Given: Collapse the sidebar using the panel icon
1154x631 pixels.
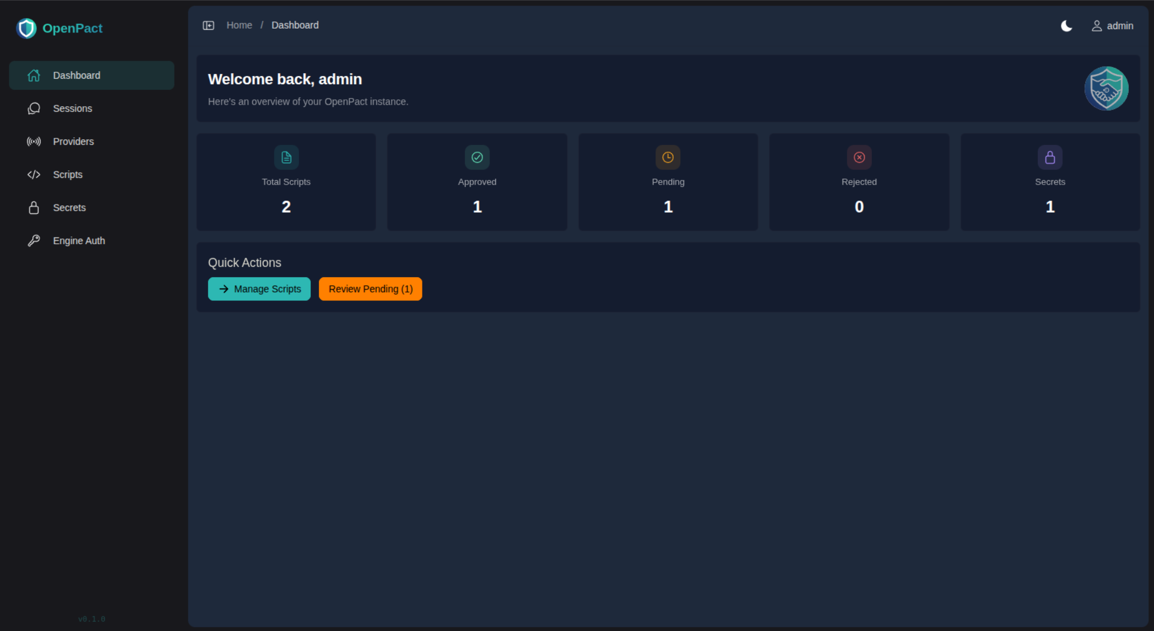Looking at the screenshot, I should click(x=209, y=25).
